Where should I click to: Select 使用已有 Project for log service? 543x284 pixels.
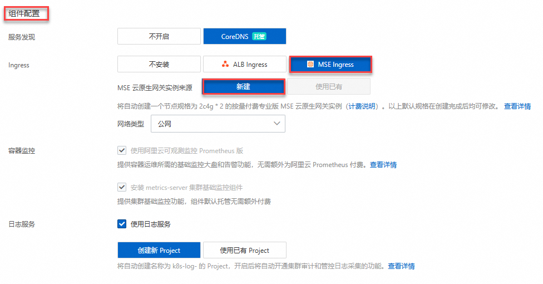point(244,250)
